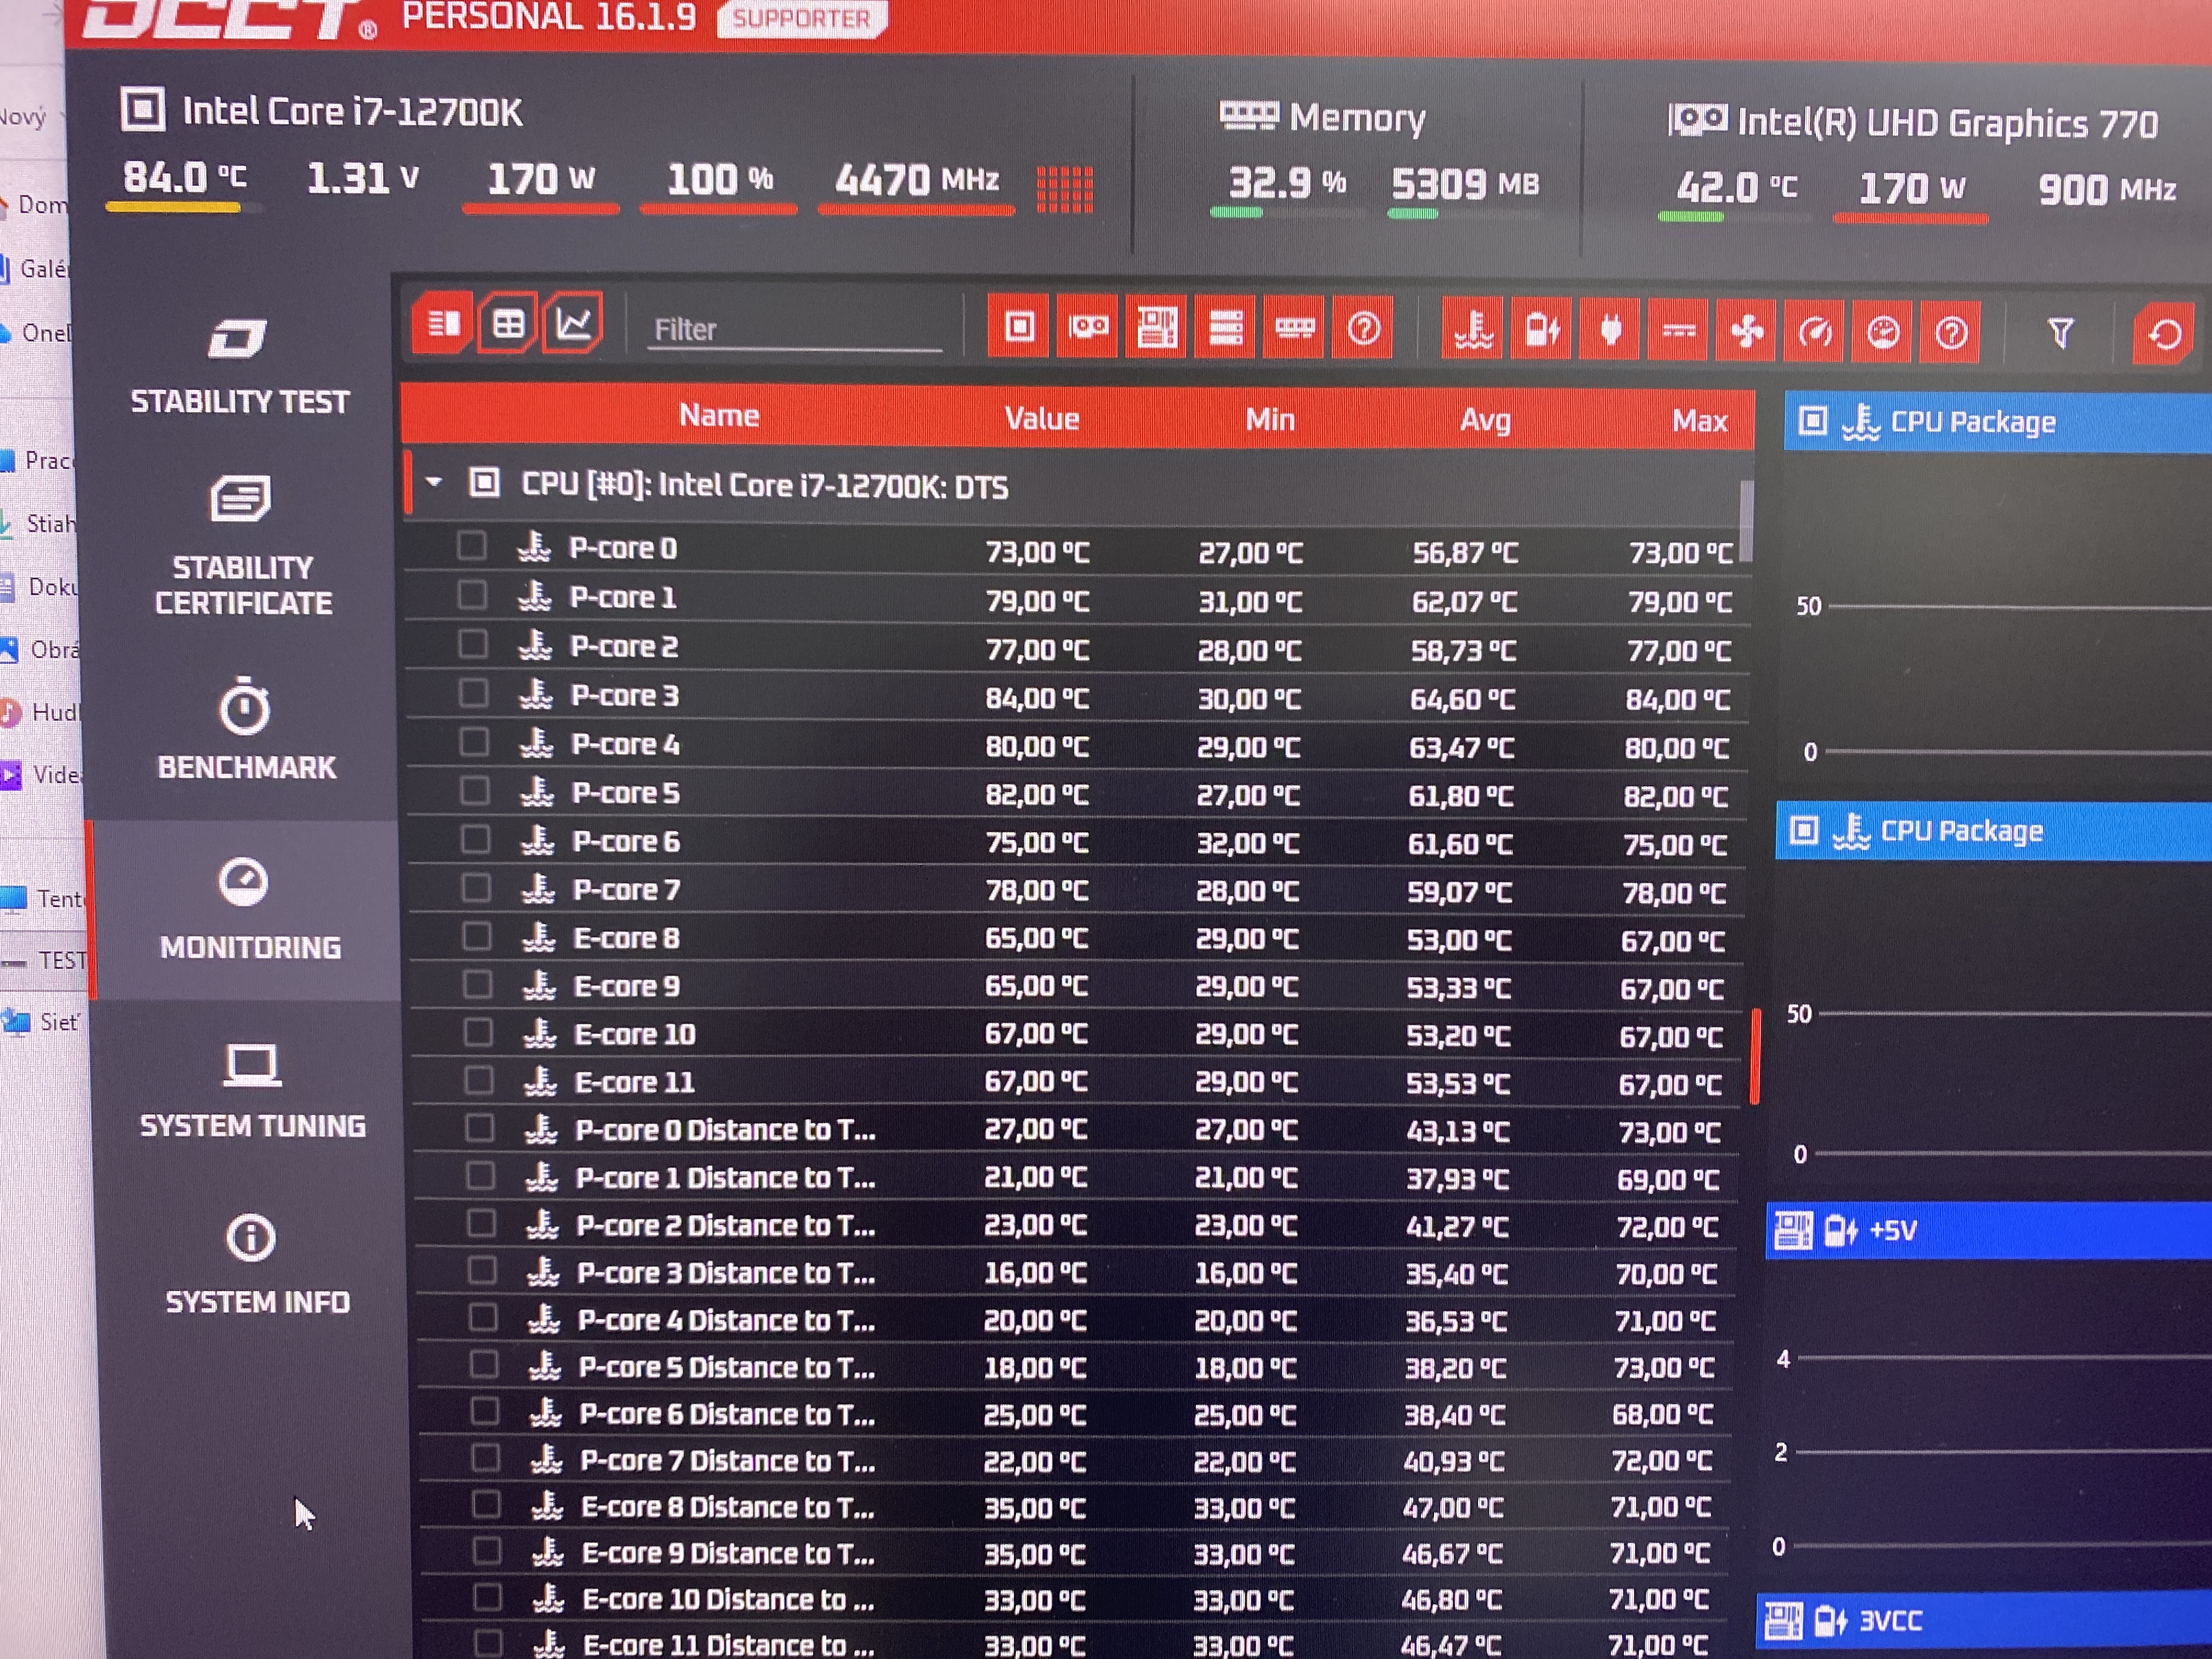Click the P-core 6 Distance to T... row name
This screenshot has height=1659, width=2212.
[x=727, y=1413]
